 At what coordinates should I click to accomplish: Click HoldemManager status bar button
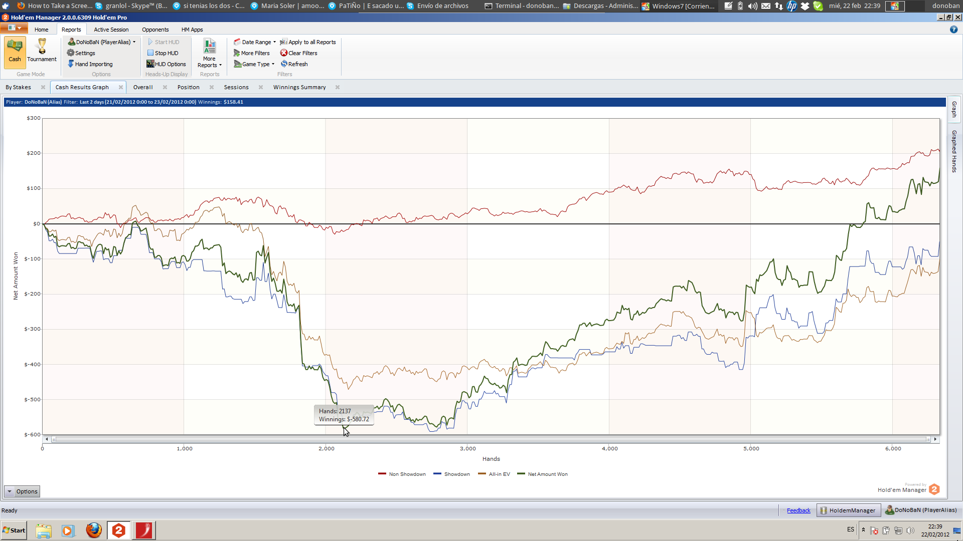click(849, 510)
